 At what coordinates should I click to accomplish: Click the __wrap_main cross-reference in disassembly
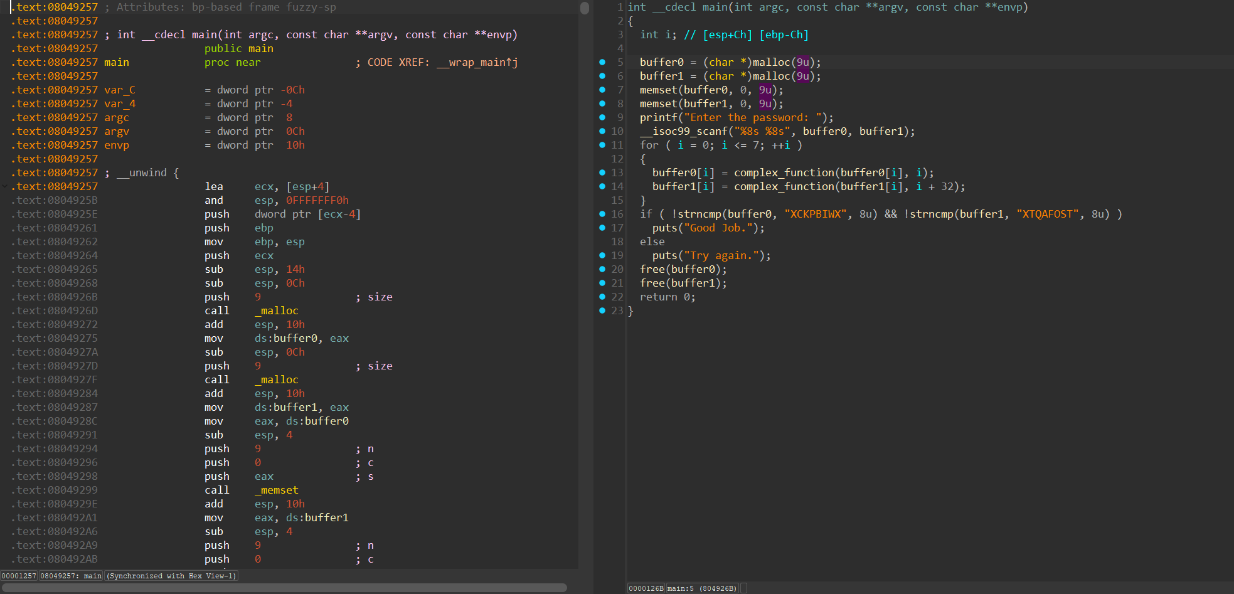coord(477,62)
